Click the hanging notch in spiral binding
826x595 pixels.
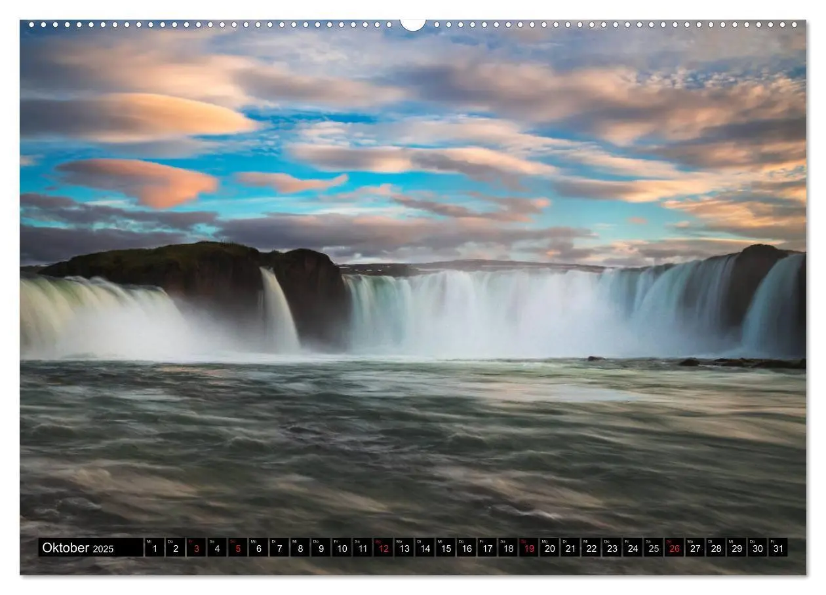tap(413, 24)
